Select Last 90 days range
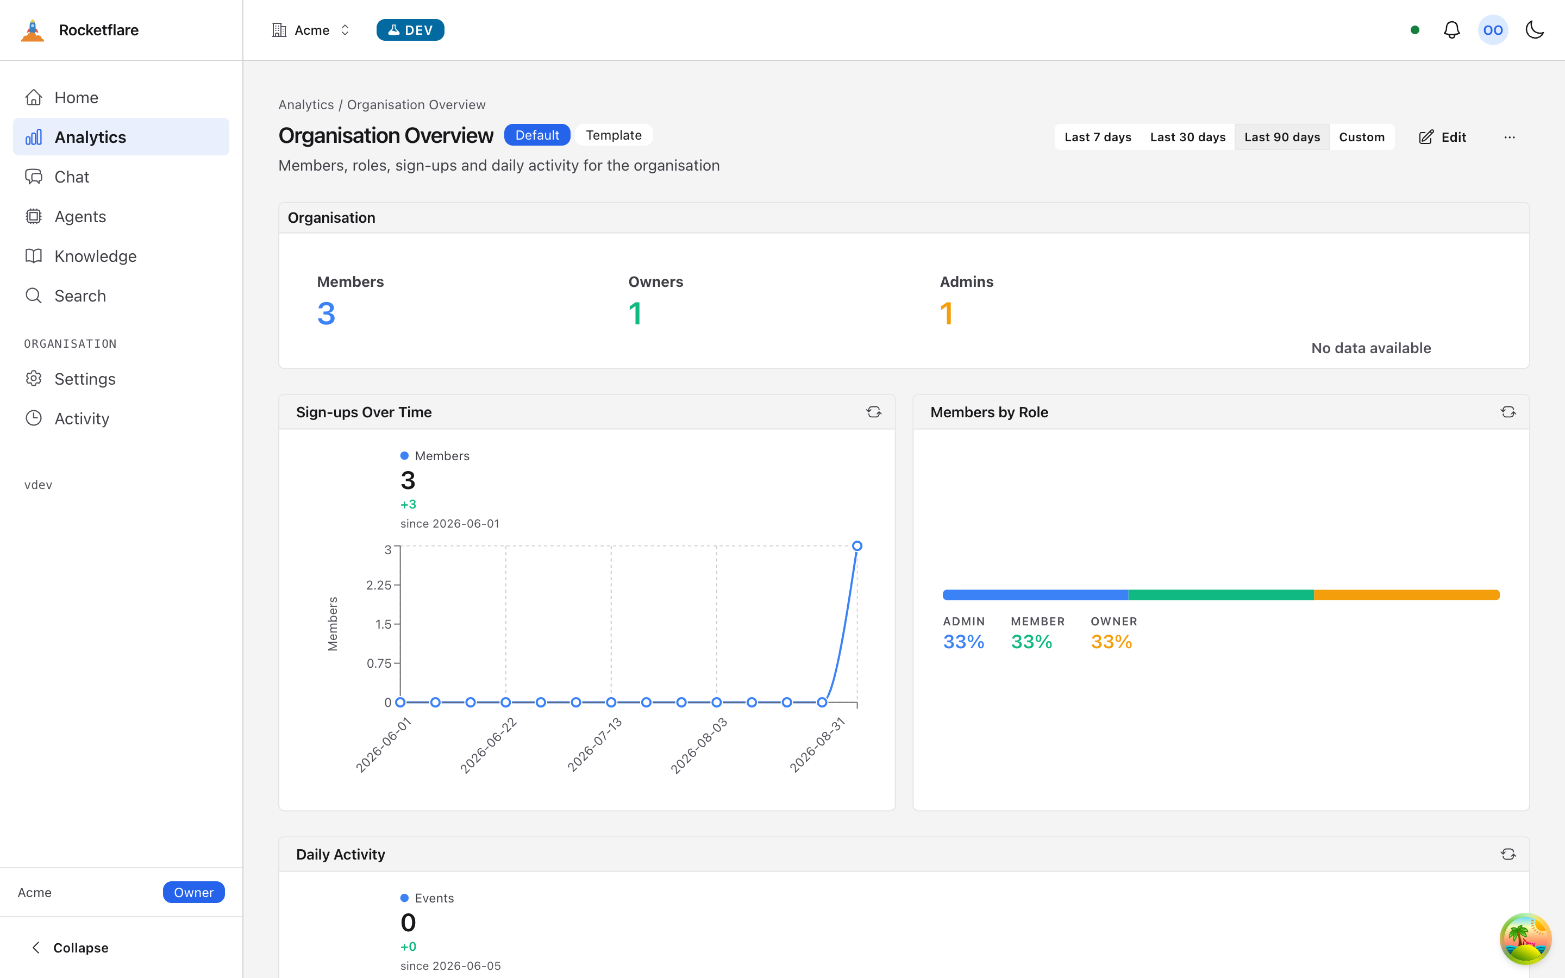1565x978 pixels. click(x=1282, y=137)
